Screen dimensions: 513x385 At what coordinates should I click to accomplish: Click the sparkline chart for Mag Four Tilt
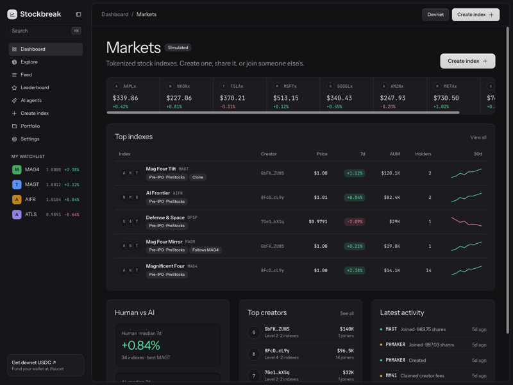466,173
